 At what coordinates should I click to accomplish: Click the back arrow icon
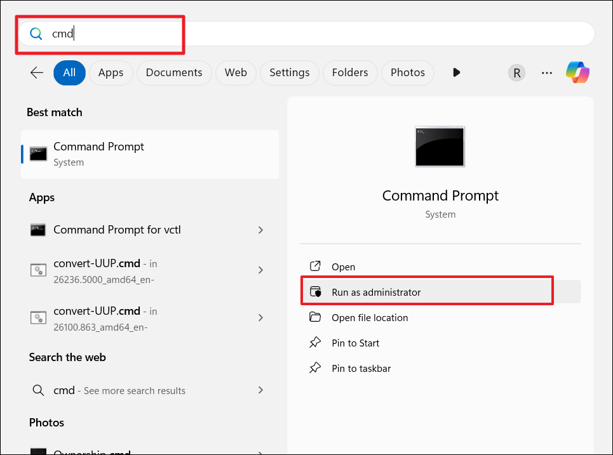pyautogui.click(x=37, y=73)
